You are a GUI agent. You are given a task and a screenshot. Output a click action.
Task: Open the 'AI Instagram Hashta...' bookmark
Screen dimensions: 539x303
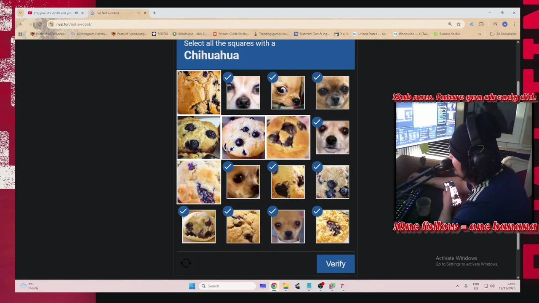(x=89, y=34)
